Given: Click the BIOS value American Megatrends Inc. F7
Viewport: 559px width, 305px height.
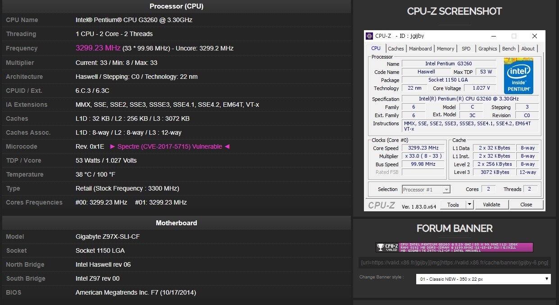Looking at the screenshot, I should [136, 292].
